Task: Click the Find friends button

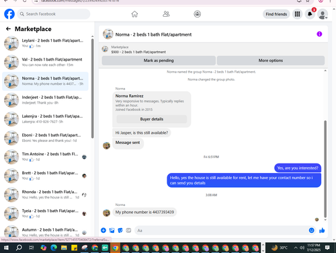Action: (x=276, y=14)
